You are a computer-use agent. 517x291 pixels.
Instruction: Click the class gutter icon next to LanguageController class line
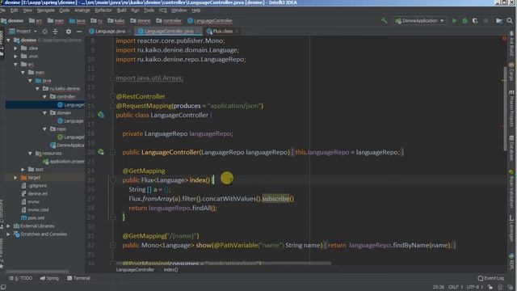point(101,115)
